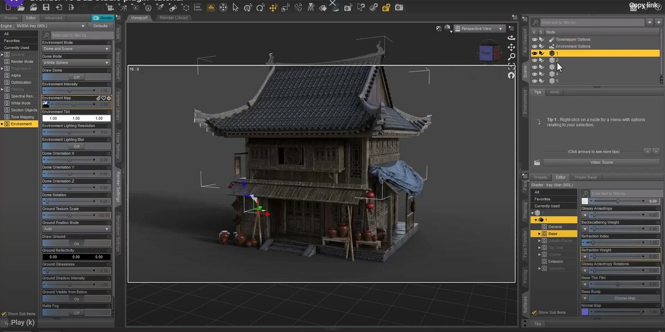Uncheck Show Sub Items in the Surfaces pane
The image size is (665, 332).
[x=535, y=312]
